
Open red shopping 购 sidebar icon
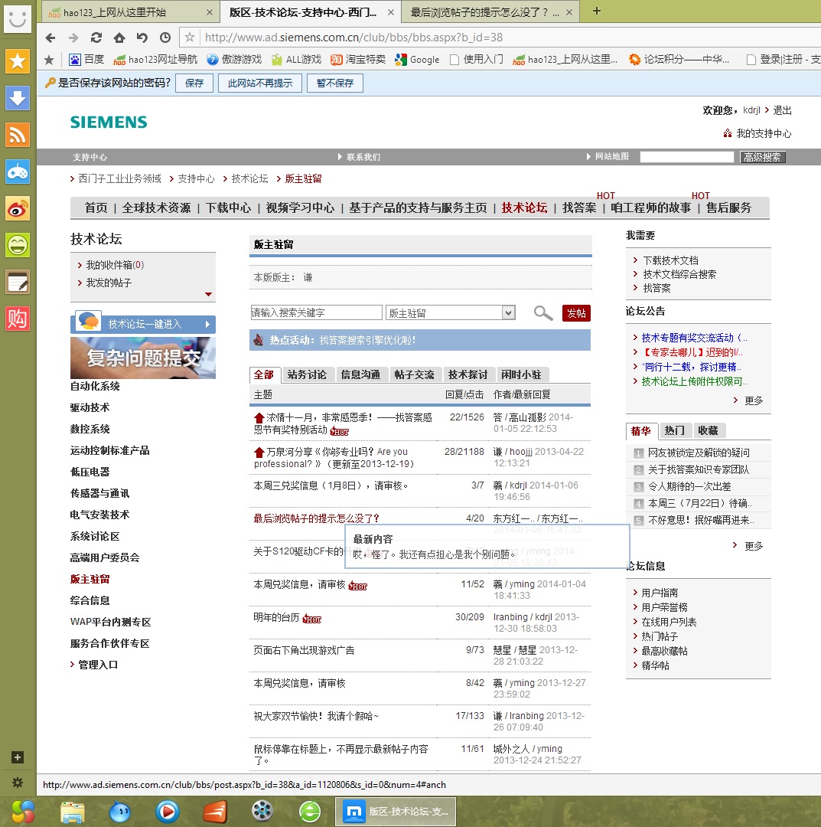point(18,319)
